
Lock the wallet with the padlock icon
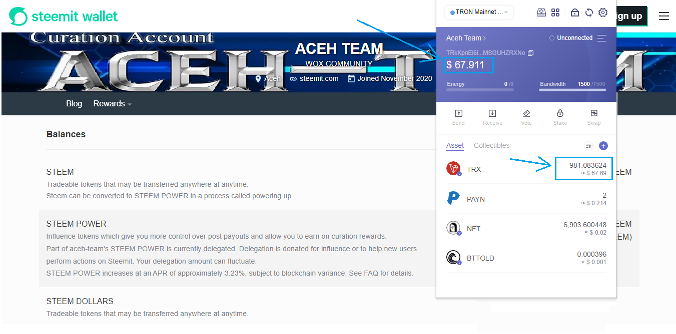(x=575, y=12)
